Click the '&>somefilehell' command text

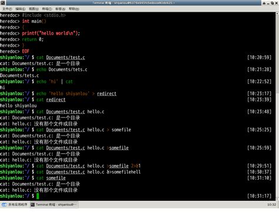pos(124,172)
